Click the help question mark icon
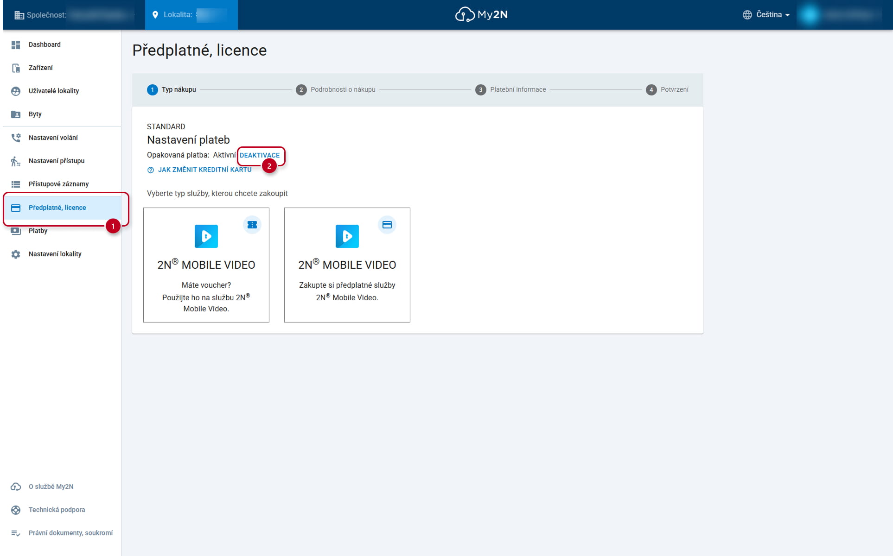Image resolution: width=893 pixels, height=556 pixels. coord(151,170)
